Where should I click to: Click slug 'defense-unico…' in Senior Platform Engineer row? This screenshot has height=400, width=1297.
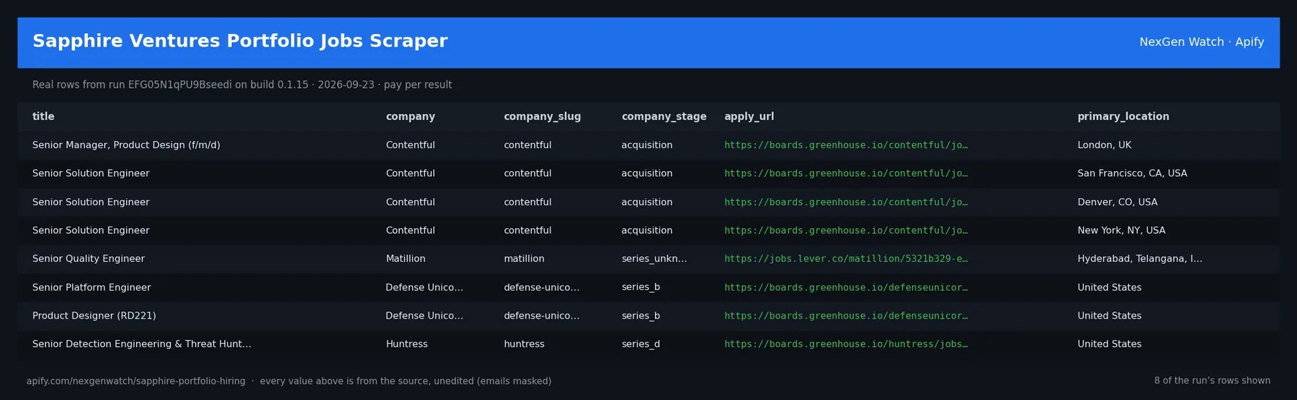pos(541,287)
